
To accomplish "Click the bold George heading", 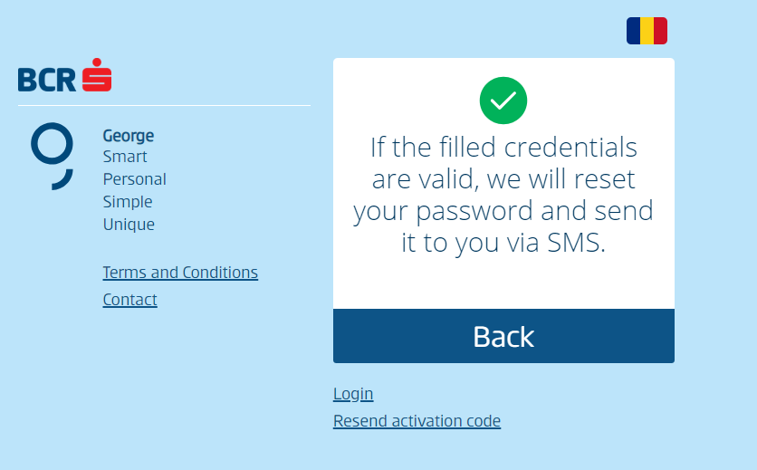I will coord(129,136).
